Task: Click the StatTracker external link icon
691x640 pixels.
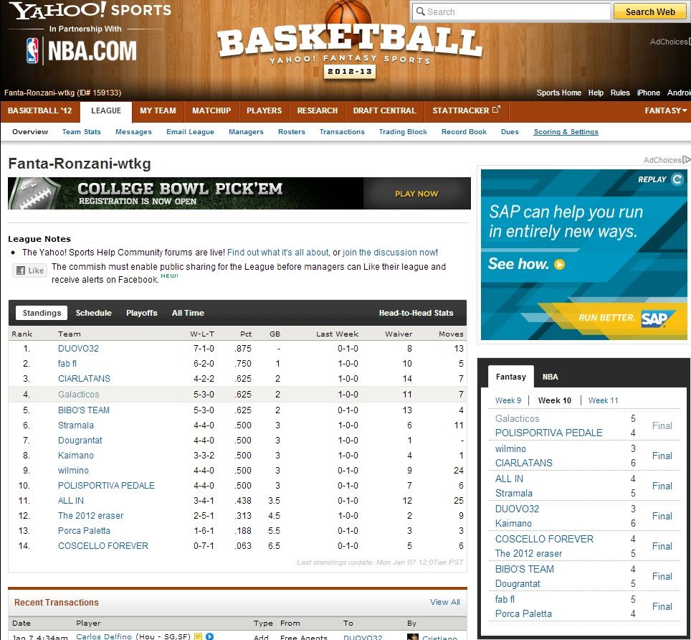Action: (496, 110)
